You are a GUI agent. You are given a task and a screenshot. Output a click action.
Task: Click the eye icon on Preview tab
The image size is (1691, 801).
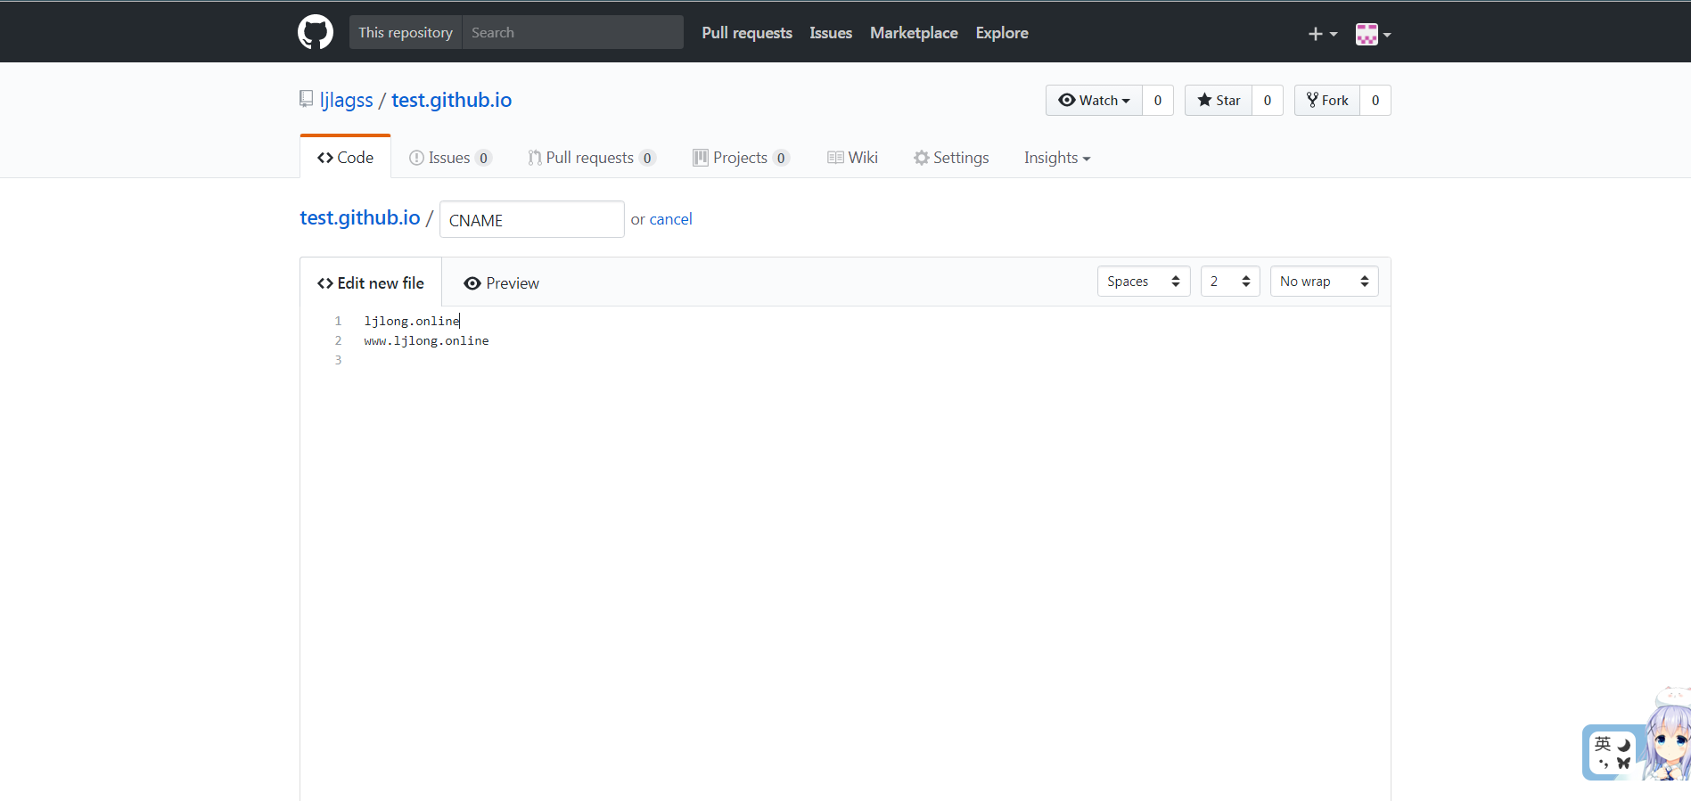point(472,283)
